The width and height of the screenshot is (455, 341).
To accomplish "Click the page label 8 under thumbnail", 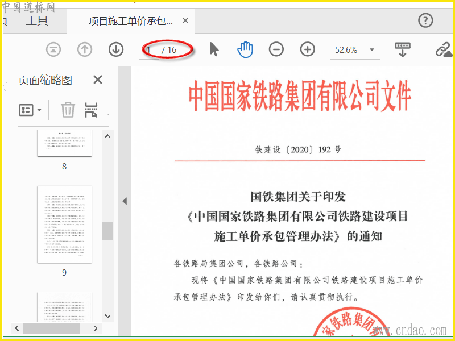I will point(64,166).
